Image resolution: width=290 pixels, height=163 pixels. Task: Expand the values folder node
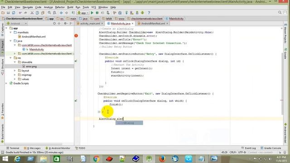[15, 79]
